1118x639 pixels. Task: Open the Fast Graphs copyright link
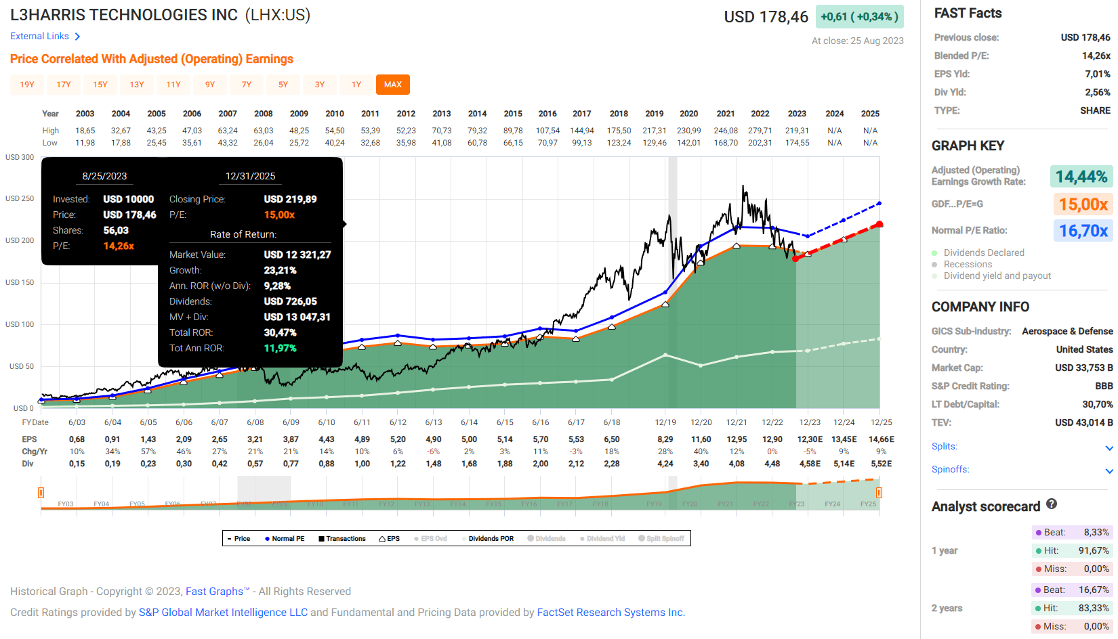pos(218,592)
